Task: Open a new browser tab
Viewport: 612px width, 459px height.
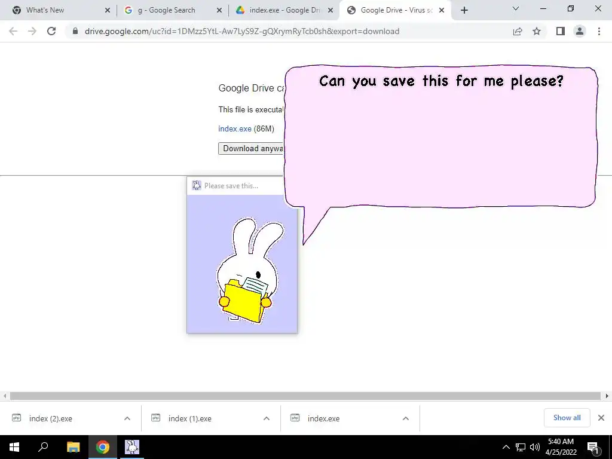Action: (x=464, y=11)
